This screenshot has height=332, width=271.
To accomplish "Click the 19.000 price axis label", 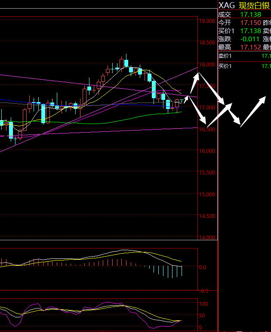I will tap(207, 21).
